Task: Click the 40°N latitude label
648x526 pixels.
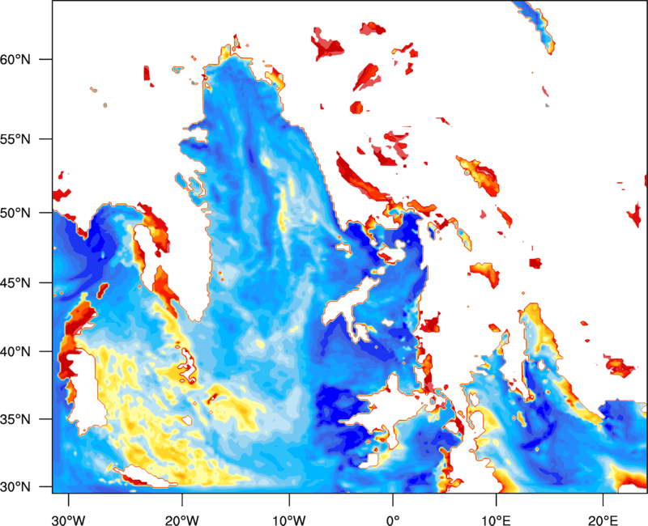Action: point(15,352)
